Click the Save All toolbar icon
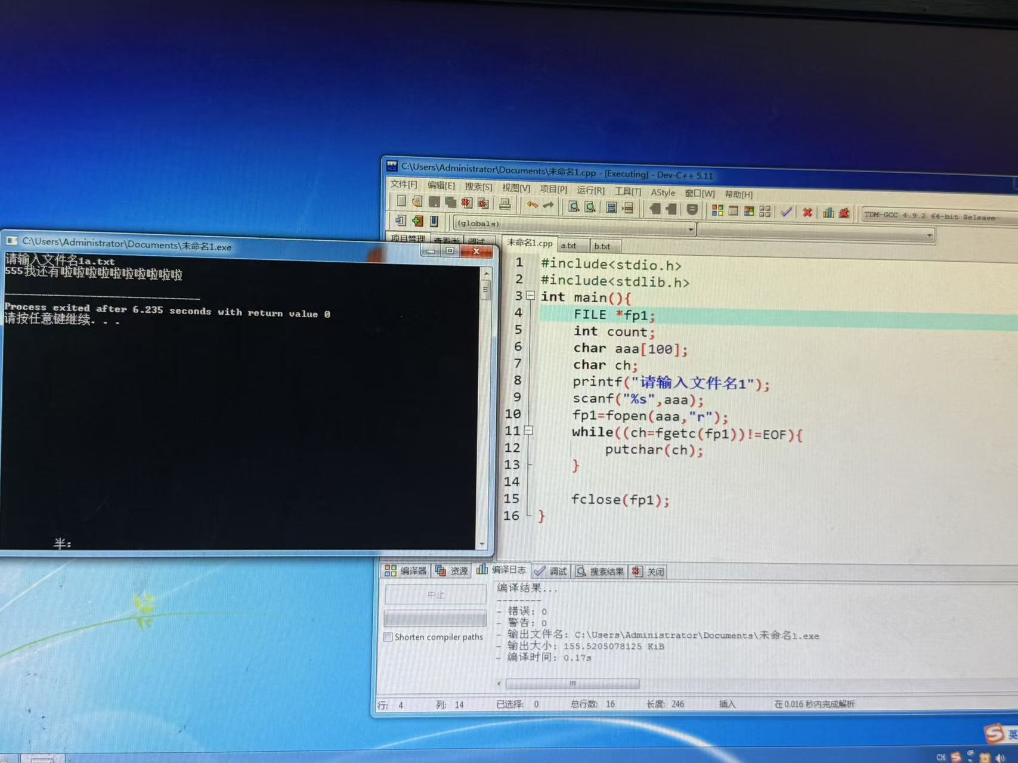Image resolution: width=1018 pixels, height=763 pixels. (x=450, y=203)
